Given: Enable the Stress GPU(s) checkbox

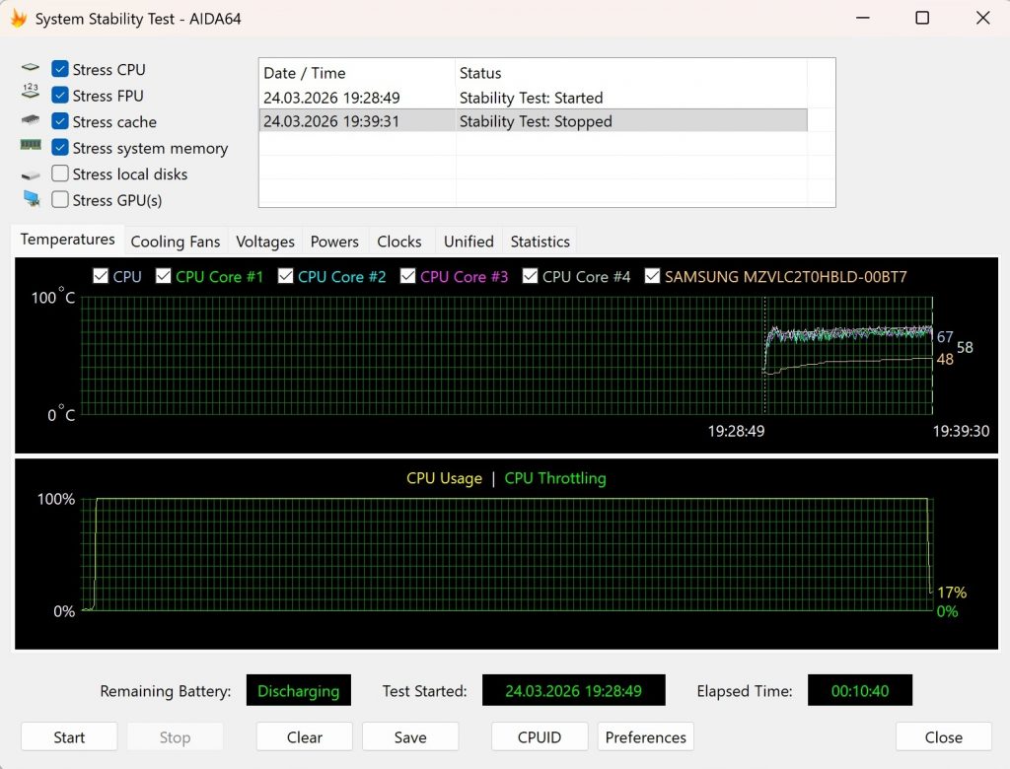Looking at the screenshot, I should pos(60,200).
